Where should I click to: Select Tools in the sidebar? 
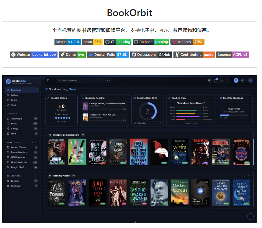(22, 105)
